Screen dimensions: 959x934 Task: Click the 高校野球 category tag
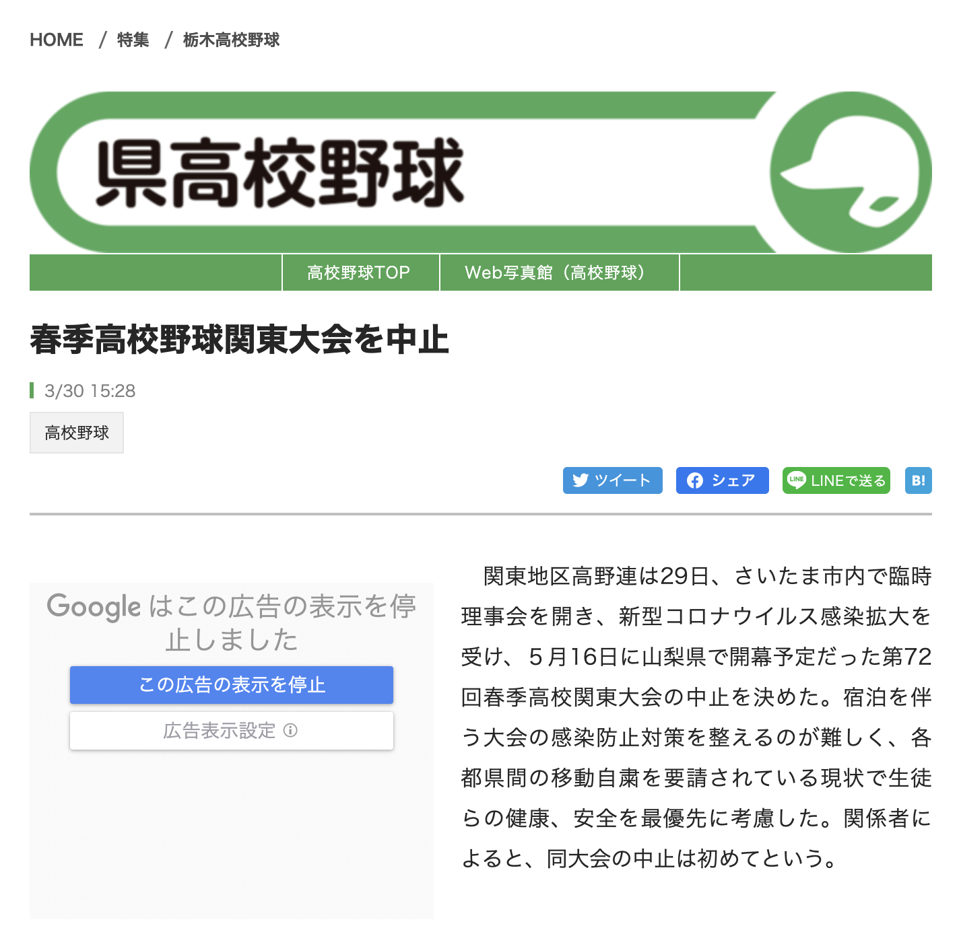tap(77, 433)
